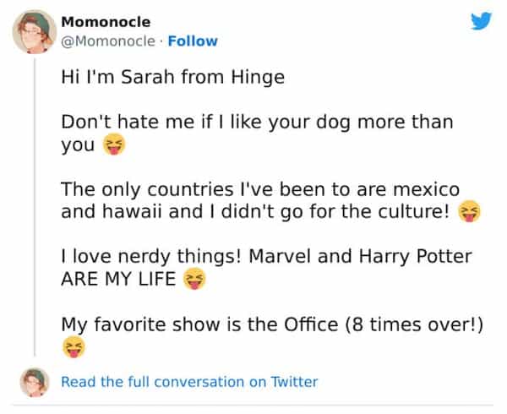507x414 pixels.
Task: Click the emoji after "for the culture!"
Action: coord(467,211)
